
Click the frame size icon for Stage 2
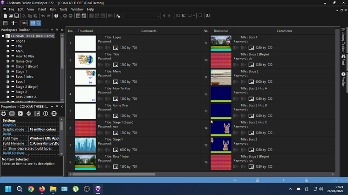(x=251, y=82)
